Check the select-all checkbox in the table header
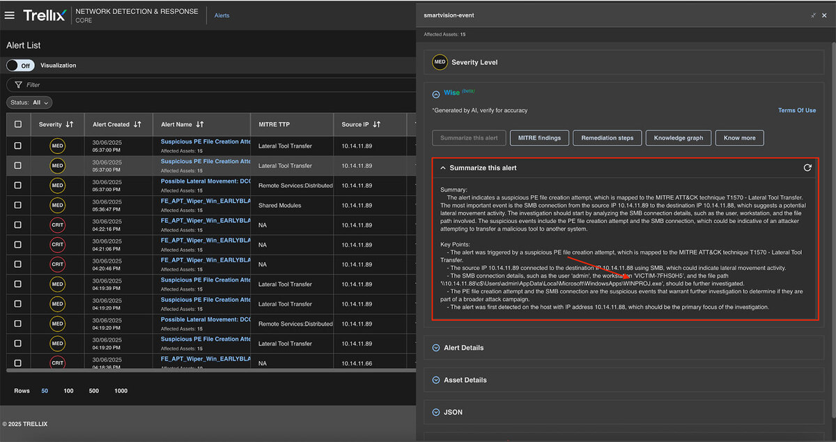836x442 pixels. [x=17, y=124]
